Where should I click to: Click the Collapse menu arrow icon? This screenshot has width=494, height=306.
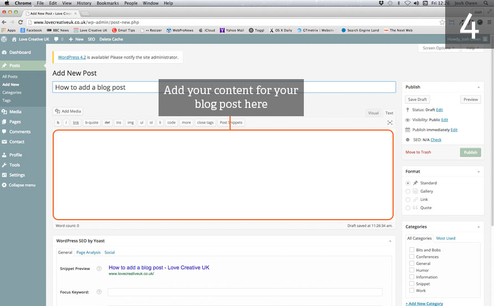[4, 185]
